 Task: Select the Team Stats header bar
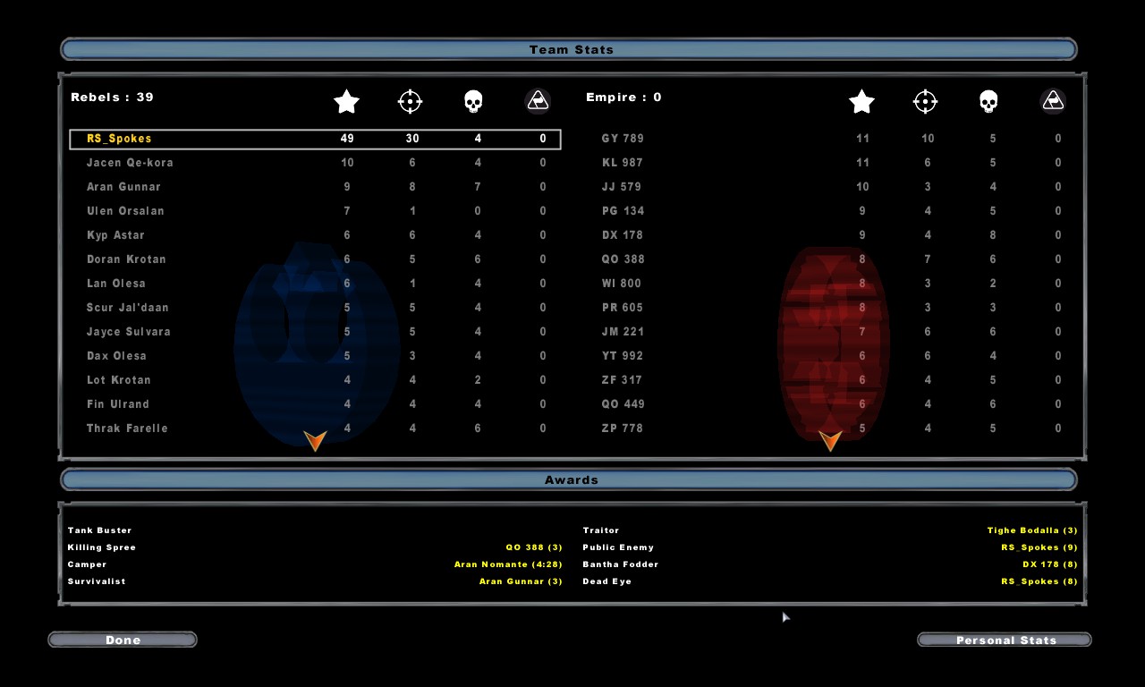[569, 49]
